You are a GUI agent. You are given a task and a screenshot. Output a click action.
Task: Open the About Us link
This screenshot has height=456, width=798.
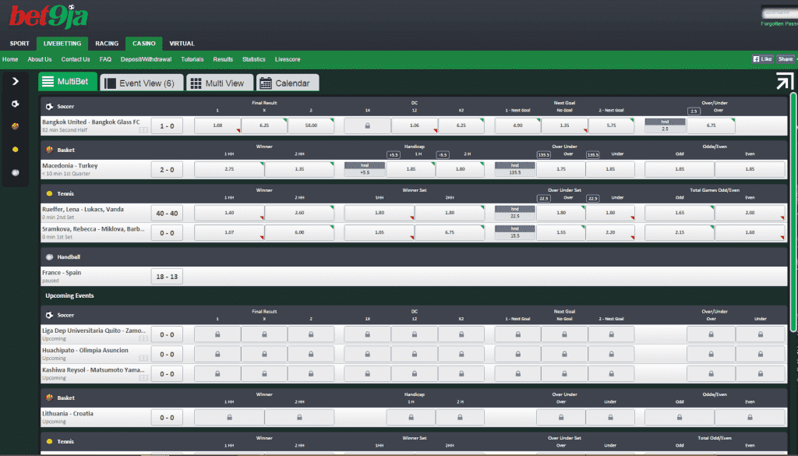click(40, 59)
